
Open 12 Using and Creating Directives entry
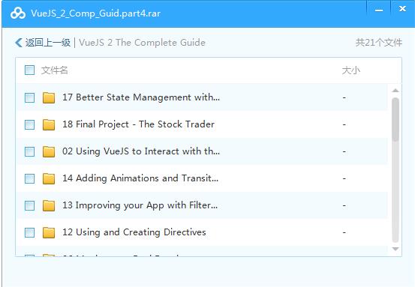134,232
